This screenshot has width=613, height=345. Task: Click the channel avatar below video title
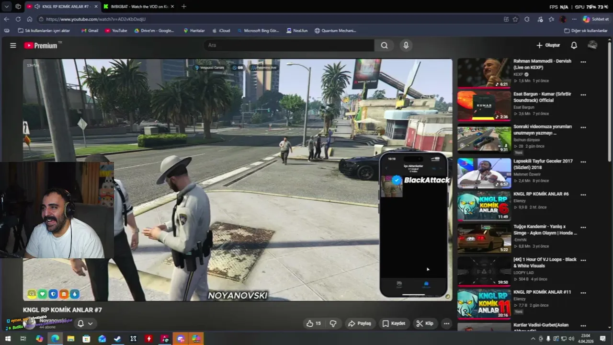pos(30,322)
